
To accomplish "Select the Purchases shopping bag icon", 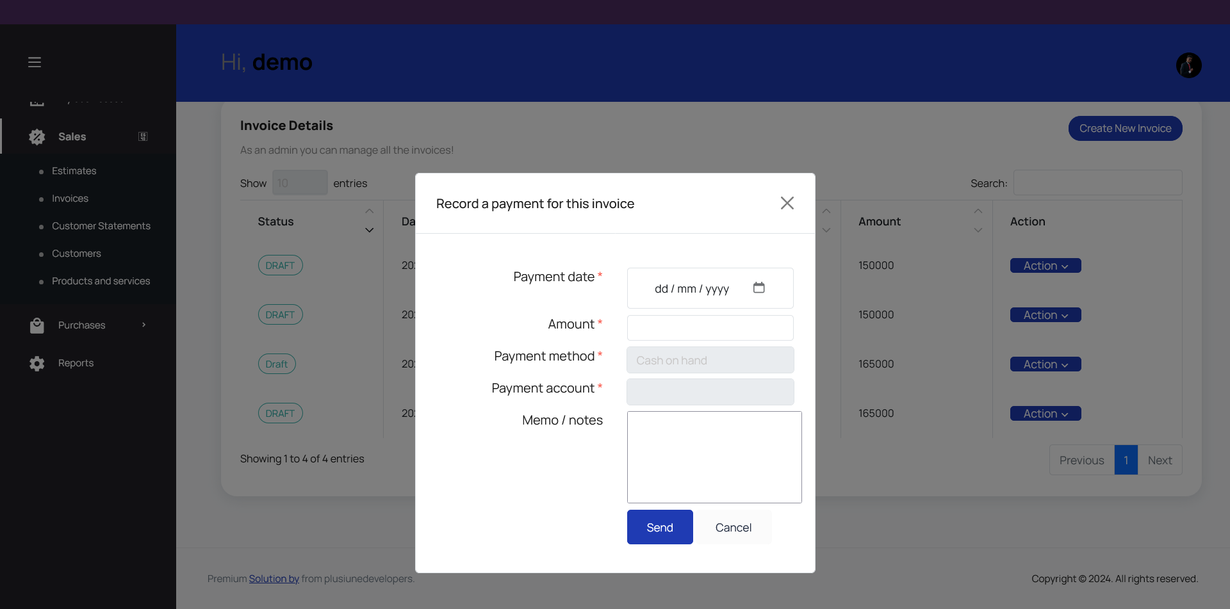I will (37, 325).
